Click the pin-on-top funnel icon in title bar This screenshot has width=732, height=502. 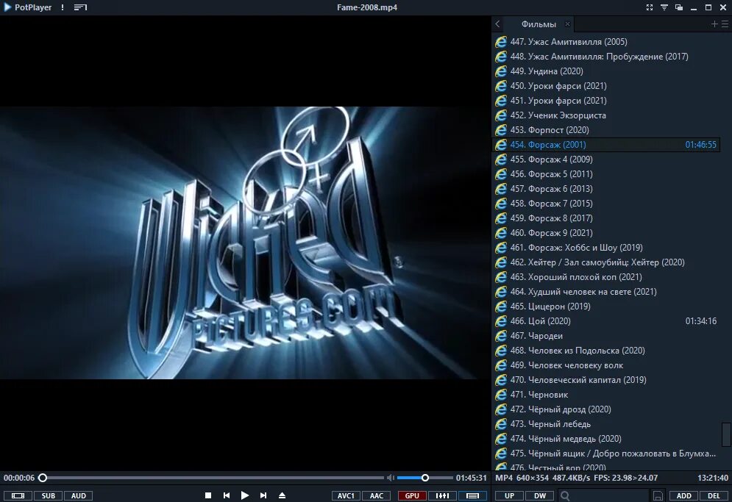coord(664,7)
